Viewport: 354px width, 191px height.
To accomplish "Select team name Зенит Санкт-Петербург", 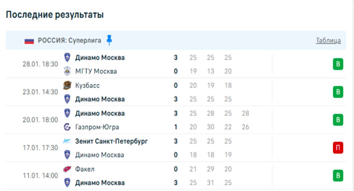I will [x=111, y=141].
